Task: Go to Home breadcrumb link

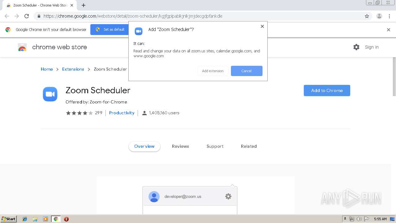Action: (x=47, y=69)
